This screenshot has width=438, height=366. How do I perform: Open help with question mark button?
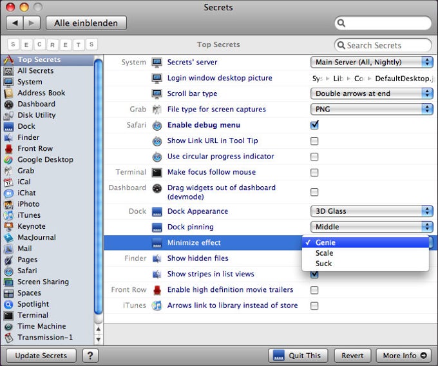[x=90, y=356]
